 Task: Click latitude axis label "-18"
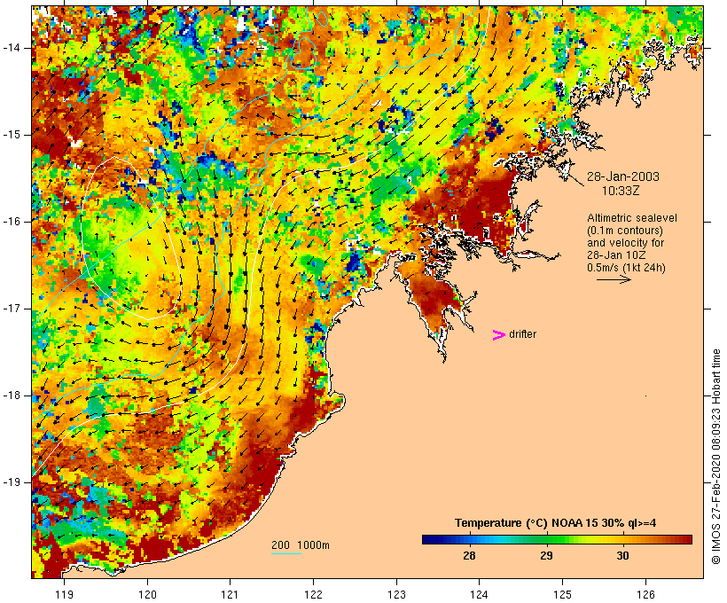click(x=11, y=395)
